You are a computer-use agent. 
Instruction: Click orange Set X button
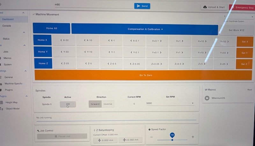(245, 42)
